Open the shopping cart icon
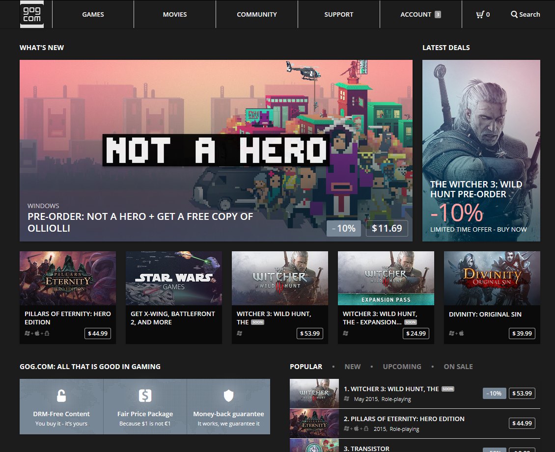The width and height of the screenshot is (555, 452). click(480, 15)
